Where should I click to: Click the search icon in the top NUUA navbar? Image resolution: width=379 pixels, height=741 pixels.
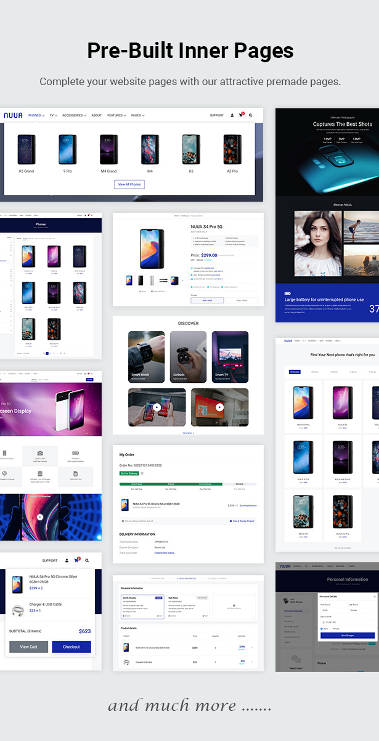(x=251, y=115)
